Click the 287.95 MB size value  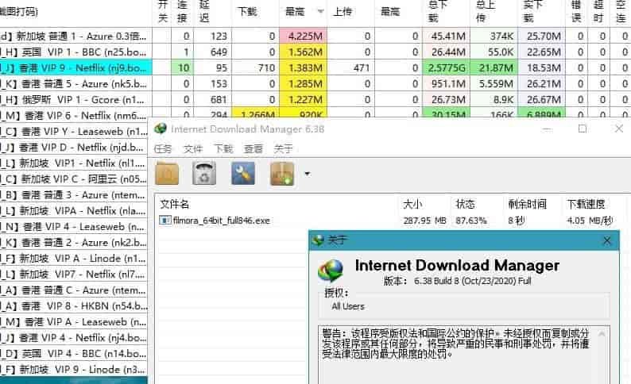click(424, 221)
